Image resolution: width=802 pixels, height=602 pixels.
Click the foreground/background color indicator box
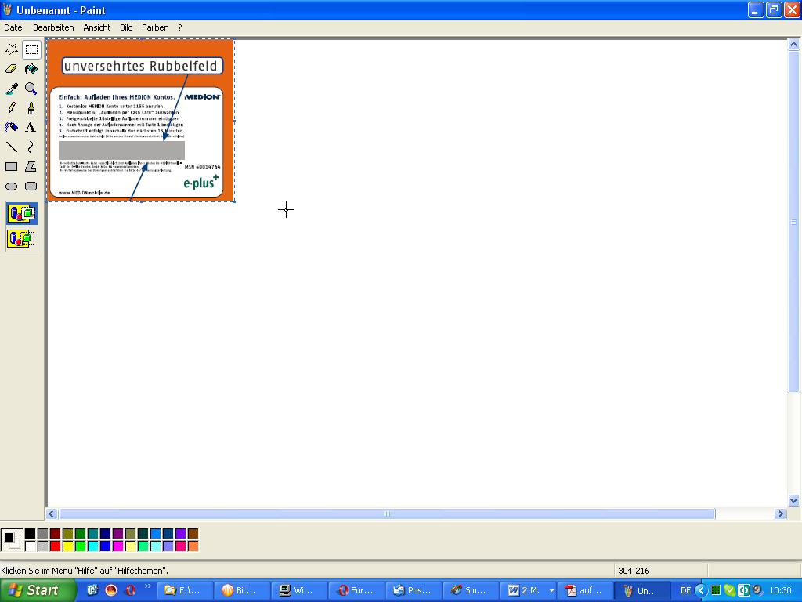11,540
